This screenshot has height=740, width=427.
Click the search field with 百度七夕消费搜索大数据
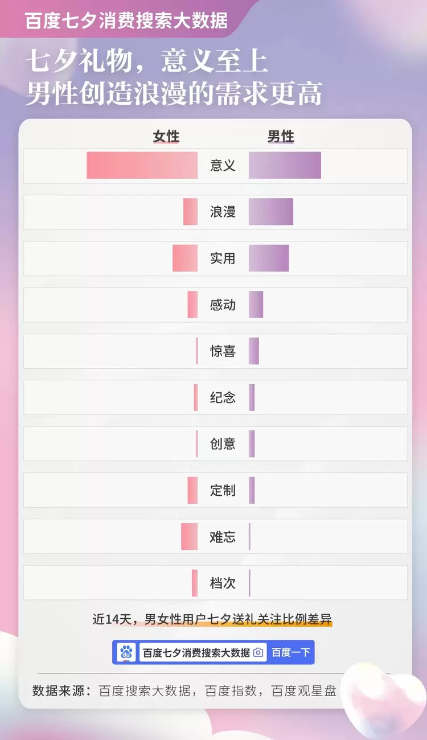tap(196, 652)
